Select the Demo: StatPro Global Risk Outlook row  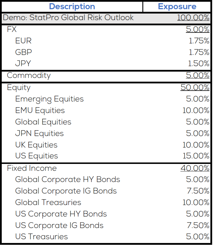[68, 18]
